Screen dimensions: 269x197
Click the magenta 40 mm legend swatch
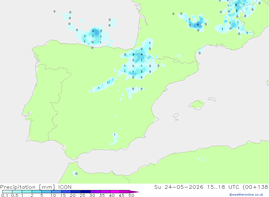point(115,192)
